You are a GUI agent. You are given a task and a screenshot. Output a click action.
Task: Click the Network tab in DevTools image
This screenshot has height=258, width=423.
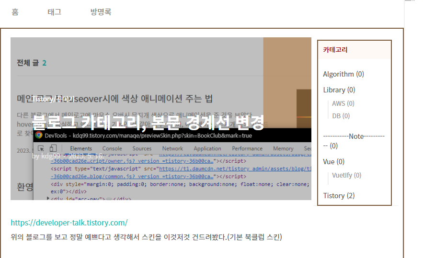click(x=172, y=148)
